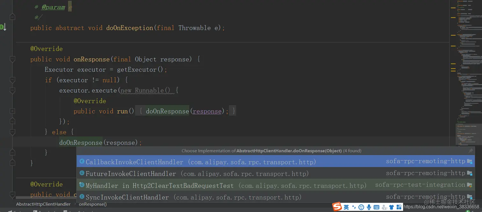Viewport: 482px width, 212px height.
Task: Click the Sogou microphone voice input icon
Action: pos(369,207)
